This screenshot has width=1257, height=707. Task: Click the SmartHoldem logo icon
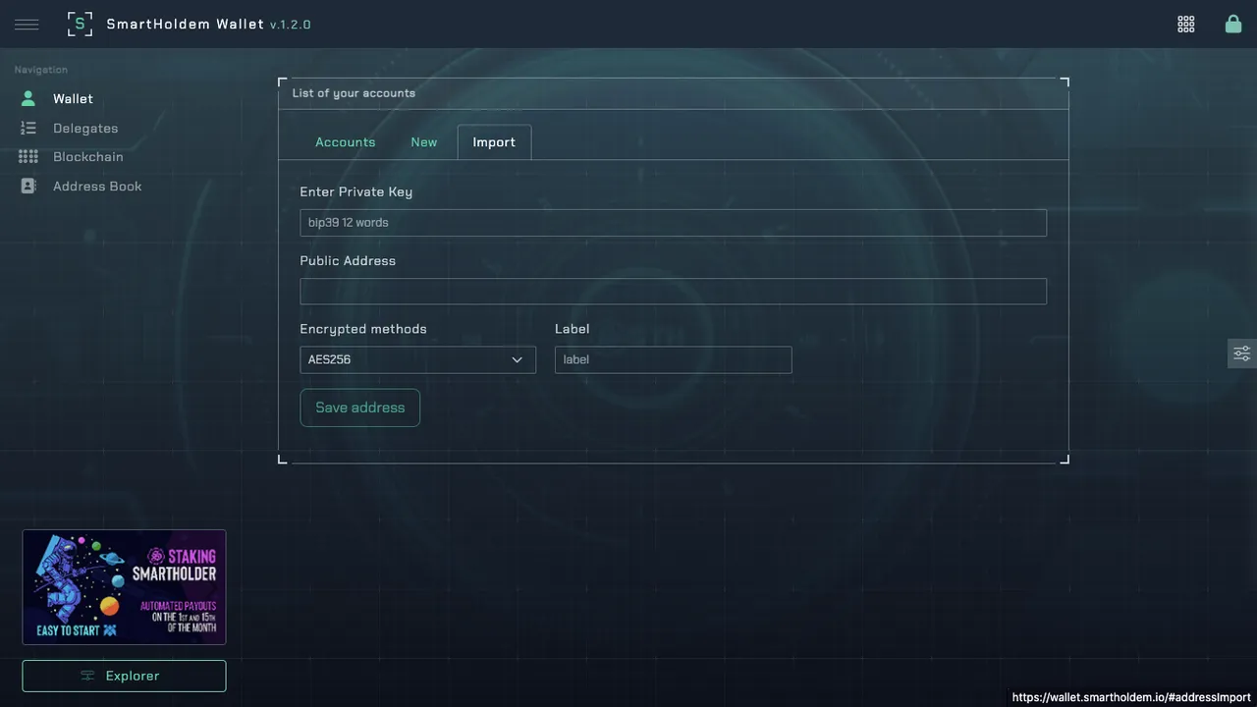pos(80,25)
